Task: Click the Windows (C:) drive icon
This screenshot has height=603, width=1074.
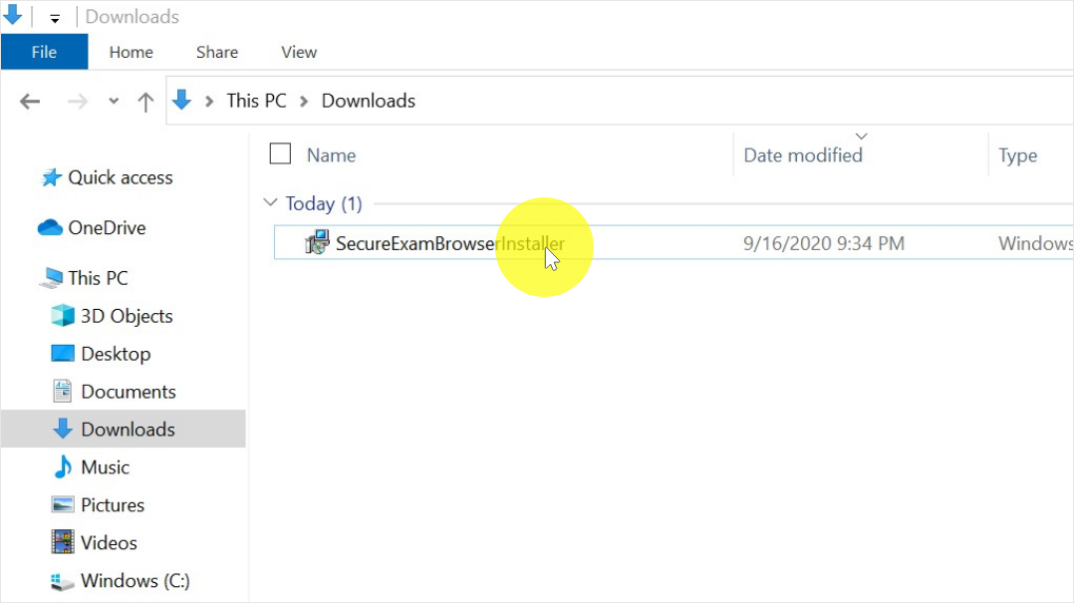Action: click(x=63, y=582)
